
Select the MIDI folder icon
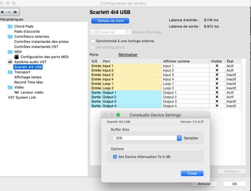click(10, 52)
